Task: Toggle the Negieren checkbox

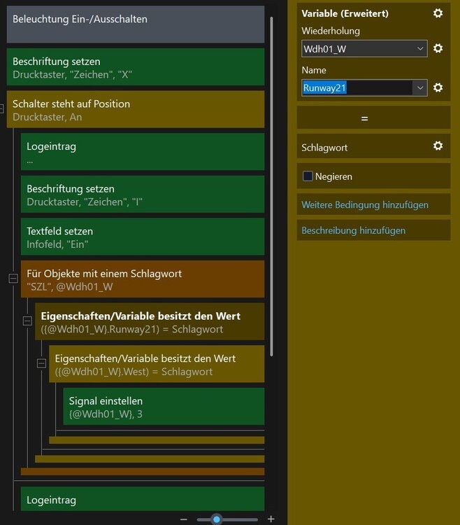Action: 307,176
